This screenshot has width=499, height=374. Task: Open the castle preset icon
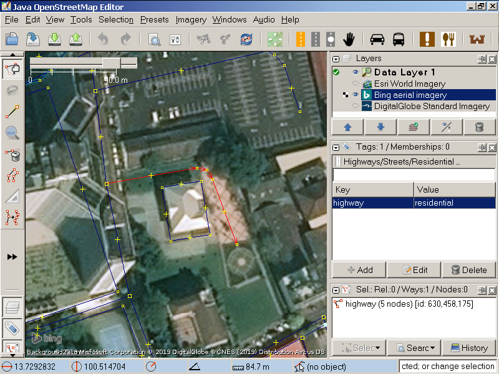pos(477,39)
